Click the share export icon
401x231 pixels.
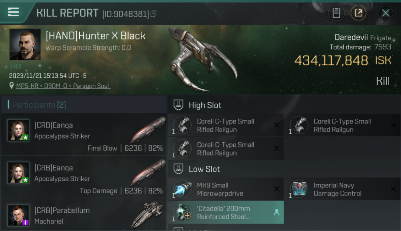tap(358, 13)
